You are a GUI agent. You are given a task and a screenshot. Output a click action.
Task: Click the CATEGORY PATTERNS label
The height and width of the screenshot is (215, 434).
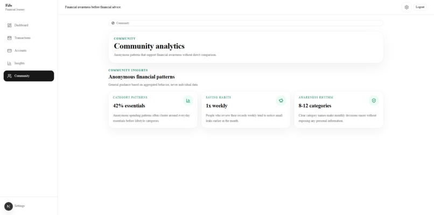[130, 98]
